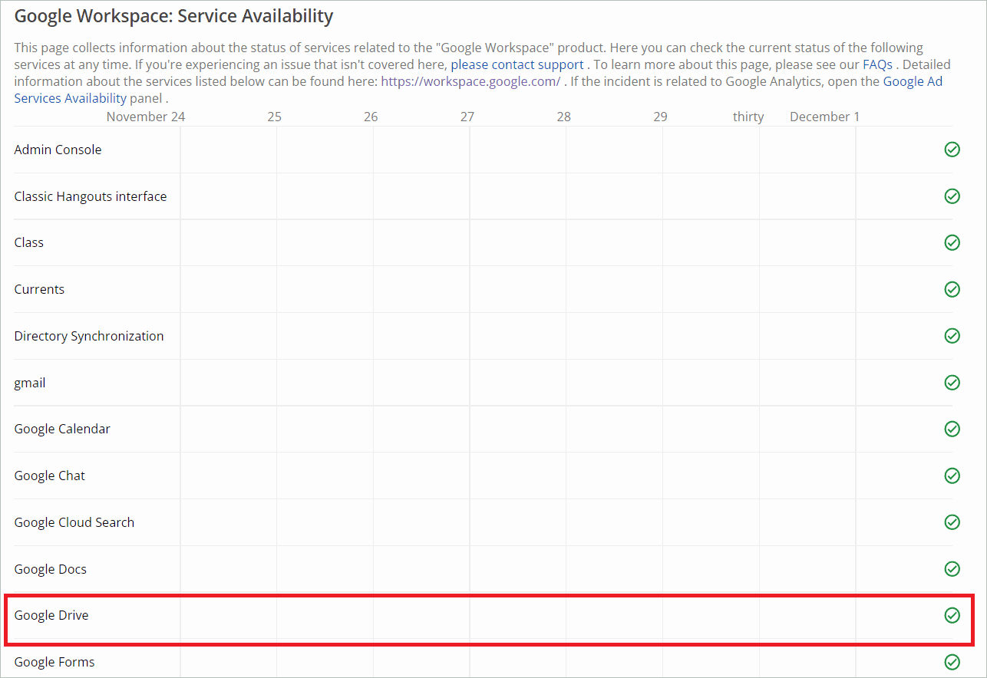Click the 'Google Chat' service name
The width and height of the screenshot is (987, 678).
50,476
